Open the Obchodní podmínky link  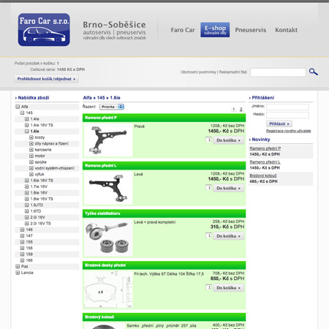198,72
